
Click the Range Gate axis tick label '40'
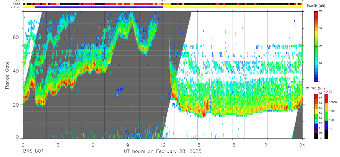16,71
